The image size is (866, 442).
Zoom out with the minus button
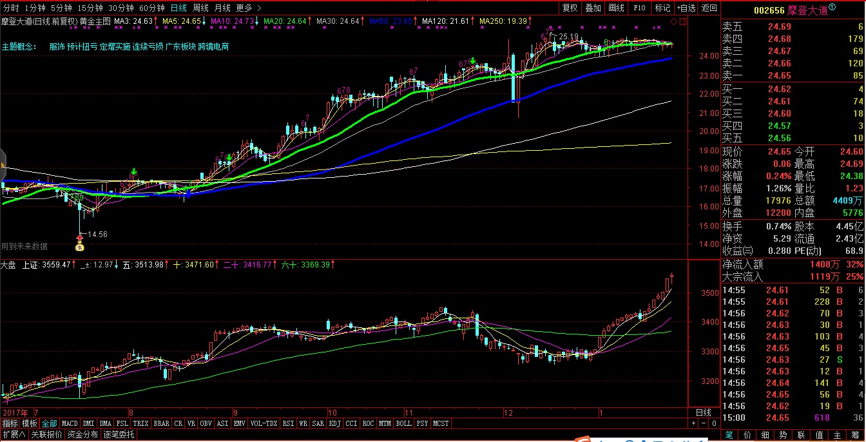(704, 423)
